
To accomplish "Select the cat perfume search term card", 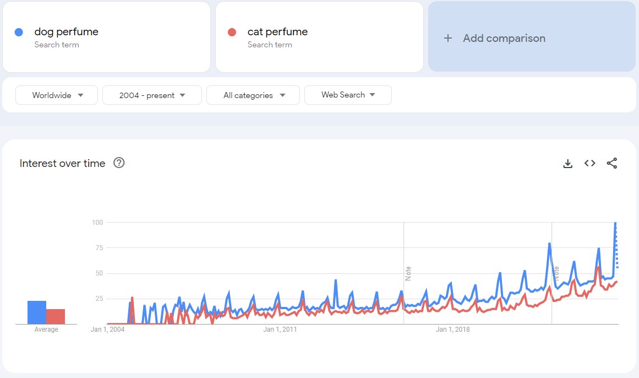I will [319, 36].
